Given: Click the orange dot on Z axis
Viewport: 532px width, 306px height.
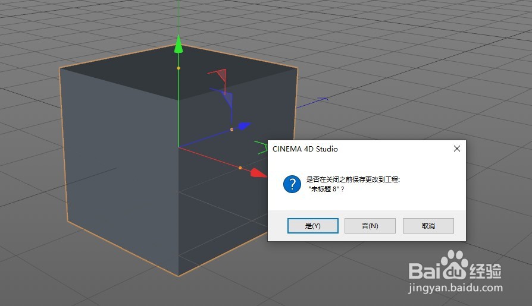Looking at the screenshot, I should (231, 130).
